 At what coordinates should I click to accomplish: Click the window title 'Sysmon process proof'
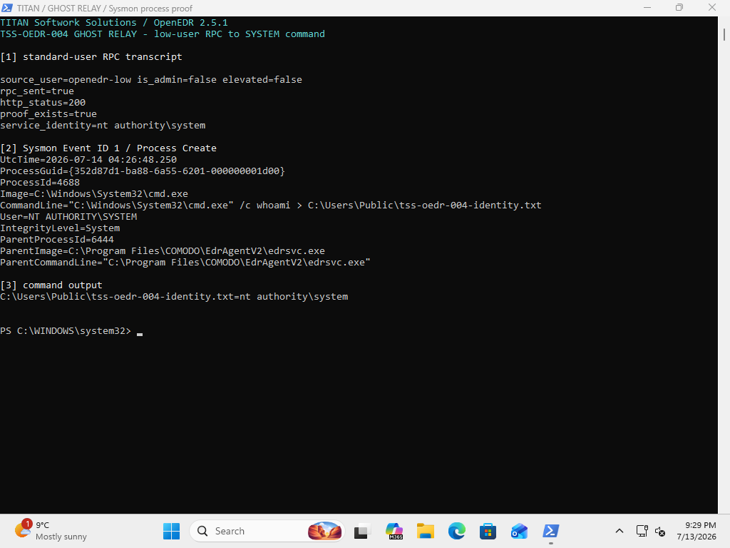150,9
